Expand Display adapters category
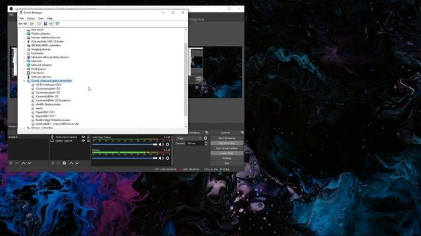Viewport: 421px width, 236px height. coord(24,33)
